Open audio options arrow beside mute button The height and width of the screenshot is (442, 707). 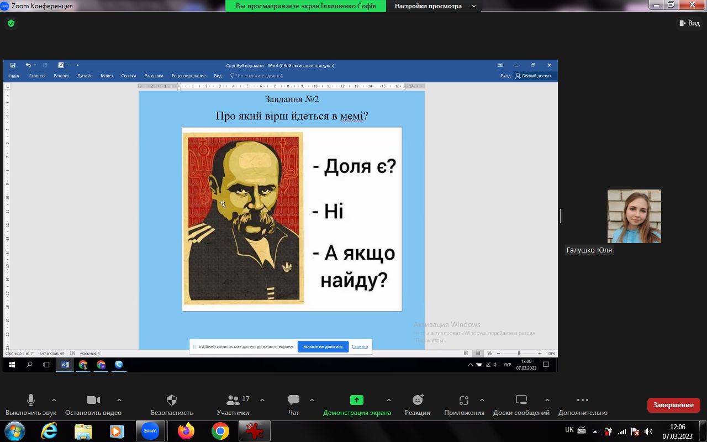[54, 400]
